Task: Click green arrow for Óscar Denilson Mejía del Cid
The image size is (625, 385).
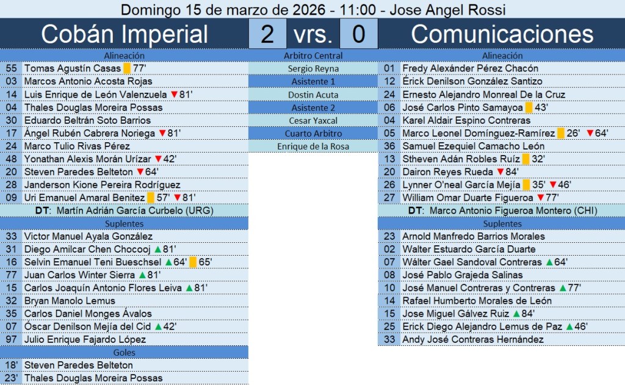Action: (159, 326)
